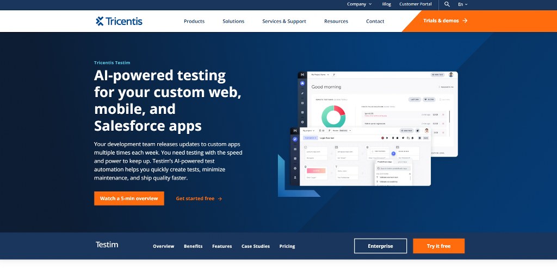Click the Tricentis Testim label
Screen dimensions: 557x269
[112, 63]
